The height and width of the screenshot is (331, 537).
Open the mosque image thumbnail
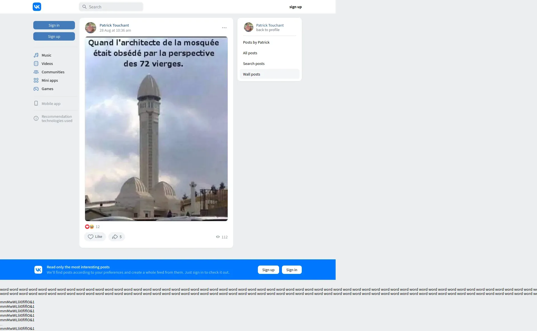pos(156,129)
